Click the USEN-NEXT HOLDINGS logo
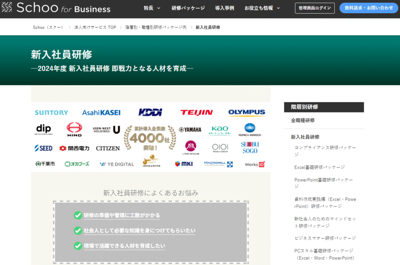This screenshot has height=265, width=400. [106, 130]
